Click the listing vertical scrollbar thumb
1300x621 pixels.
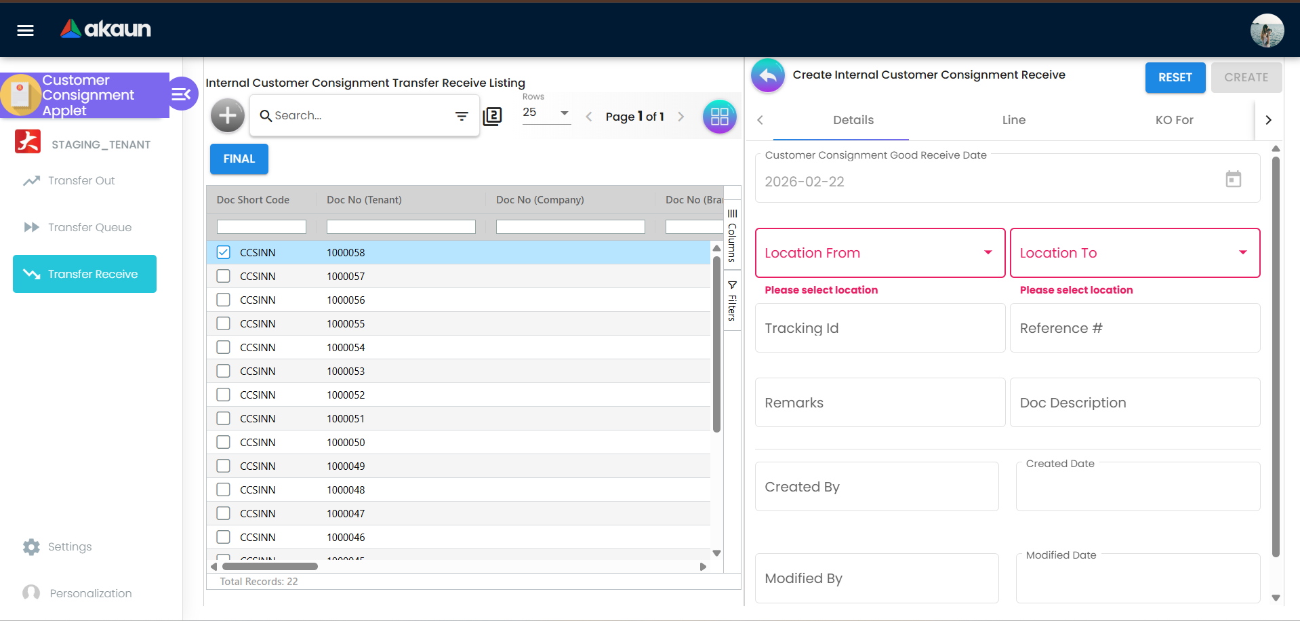click(x=716, y=344)
